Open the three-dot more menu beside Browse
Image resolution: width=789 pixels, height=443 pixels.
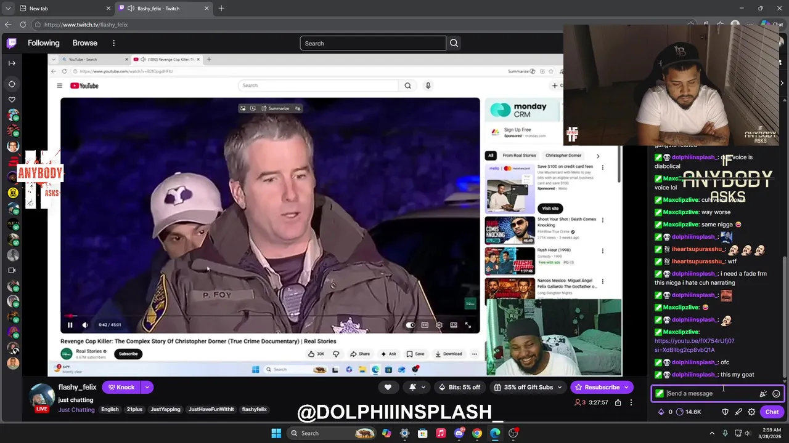pos(113,43)
